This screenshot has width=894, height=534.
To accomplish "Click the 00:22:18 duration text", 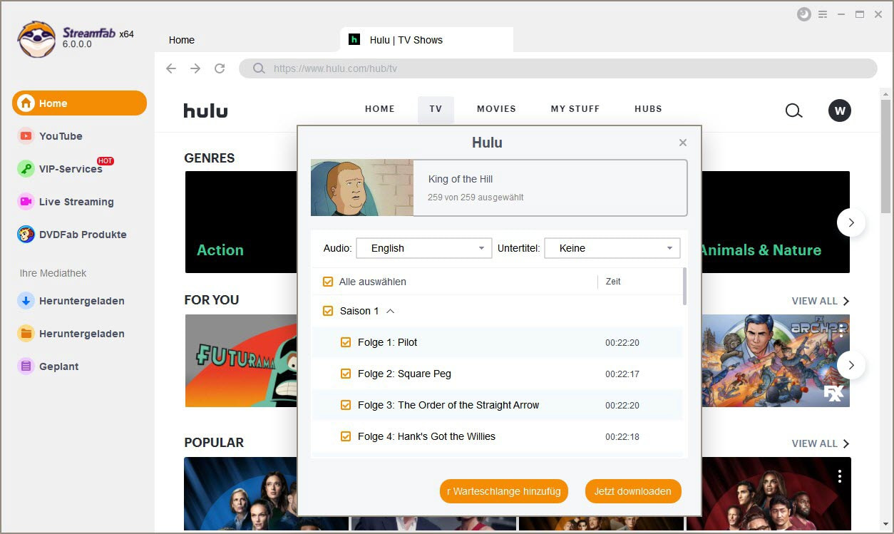I will [622, 437].
